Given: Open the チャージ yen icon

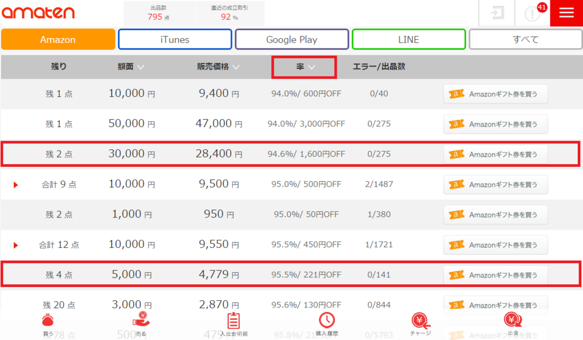Looking at the screenshot, I should click(421, 321).
